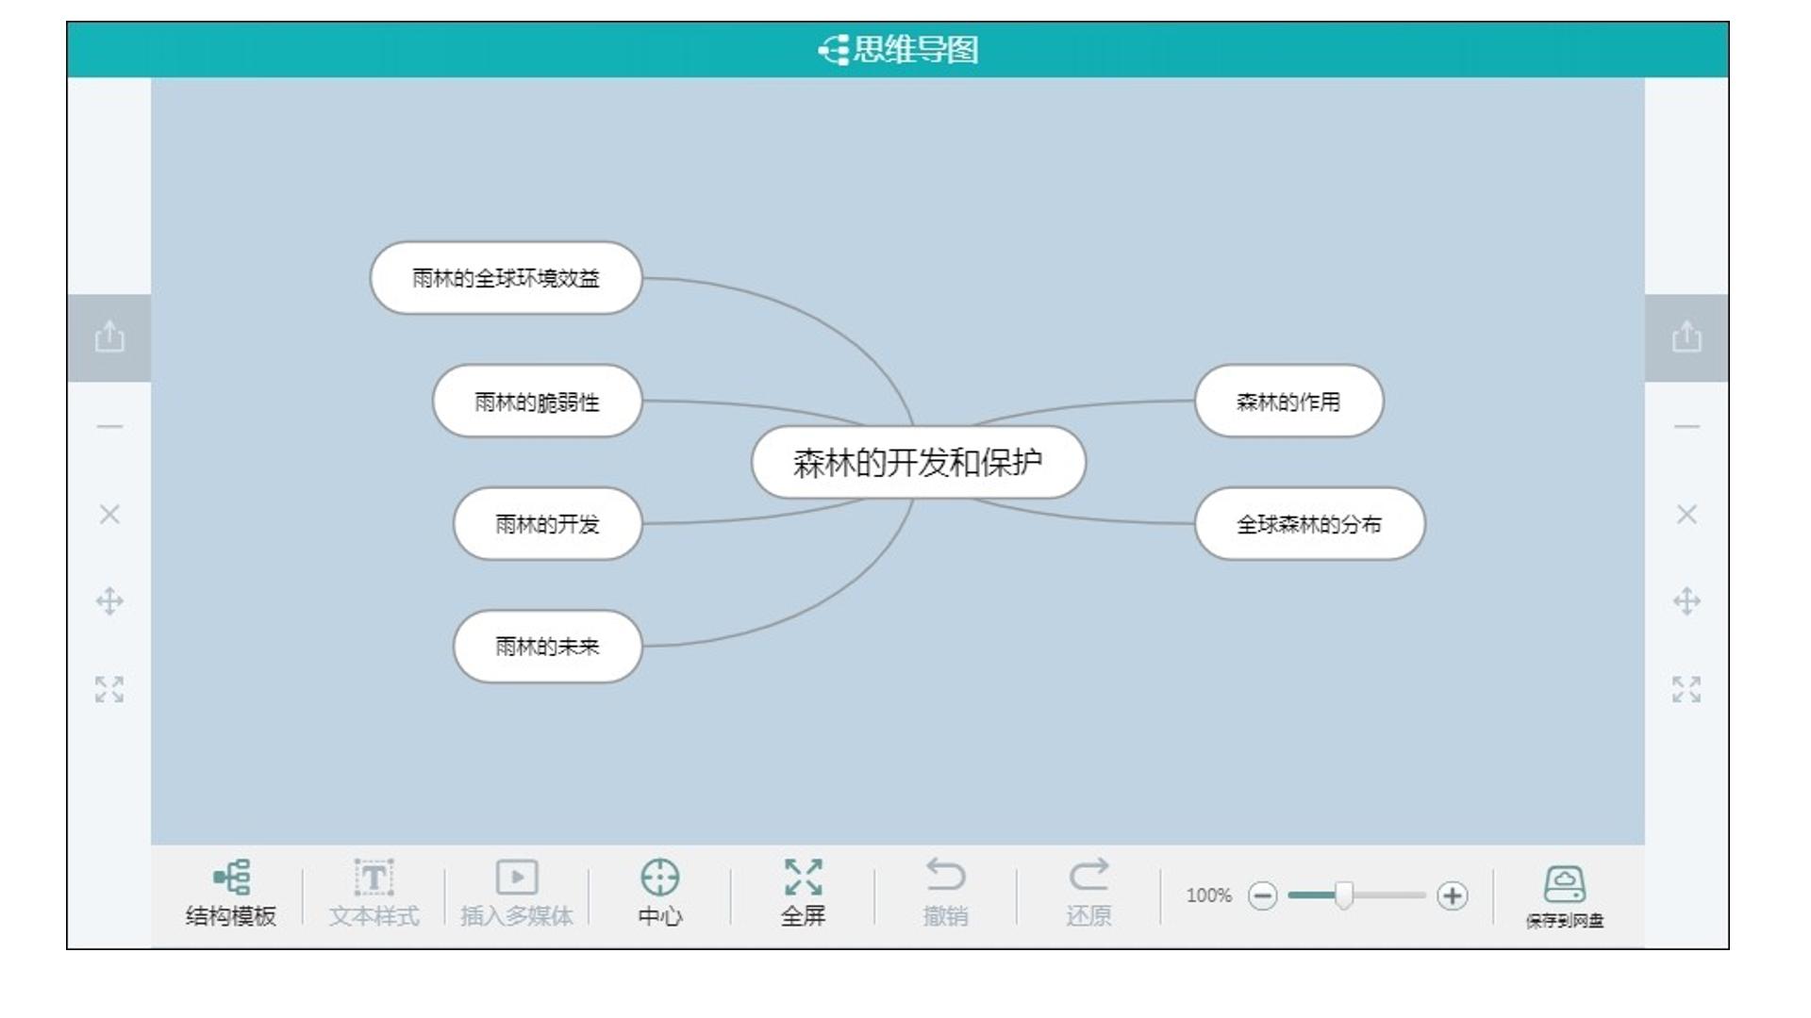Click the 还原 redo icon
Image resolution: width=1811 pixels, height=1018 pixels.
click(1088, 875)
